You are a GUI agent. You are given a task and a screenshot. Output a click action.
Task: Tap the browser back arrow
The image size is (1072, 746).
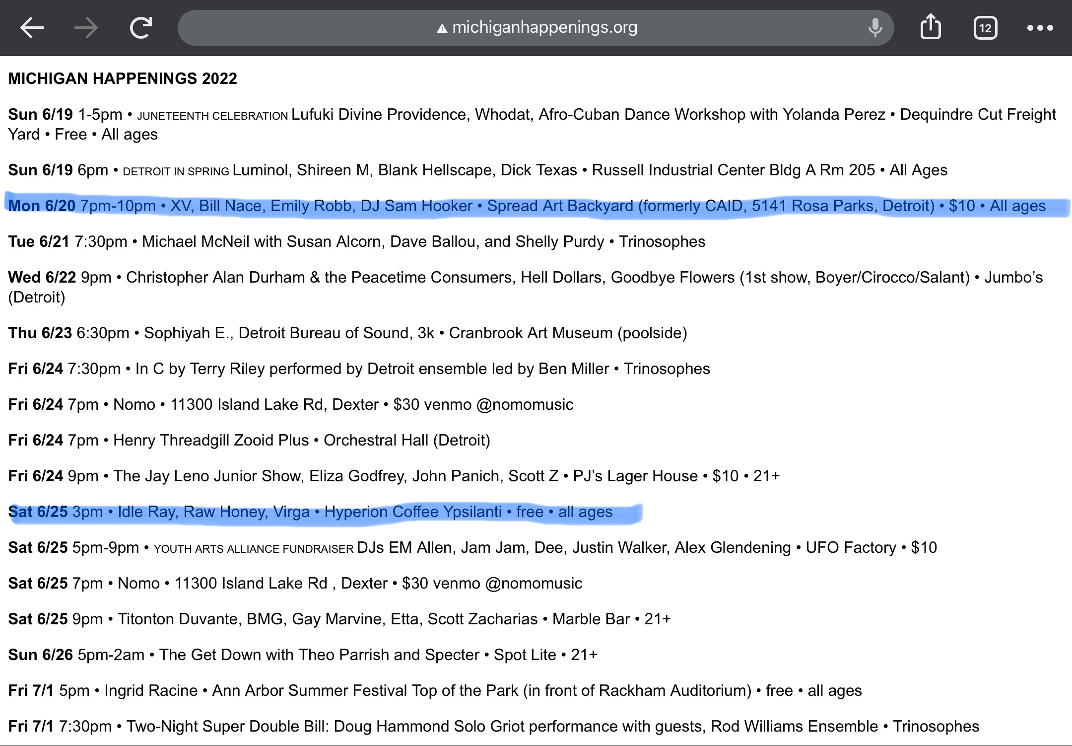click(x=32, y=28)
